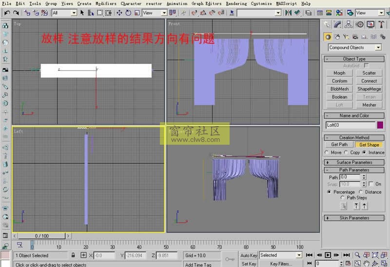Select the Cameras category icon
The width and height of the screenshot is (390, 267).
355,37
